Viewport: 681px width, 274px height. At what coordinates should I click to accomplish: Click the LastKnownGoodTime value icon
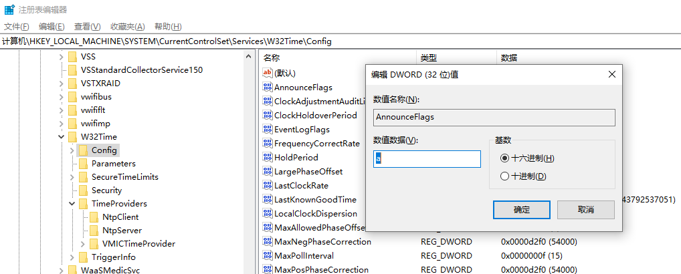click(x=268, y=199)
